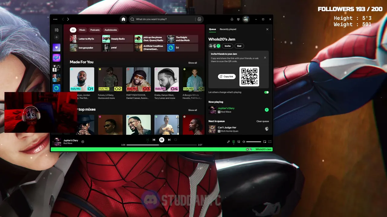Clear the queue
The height and width of the screenshot is (217, 387).
263,121
